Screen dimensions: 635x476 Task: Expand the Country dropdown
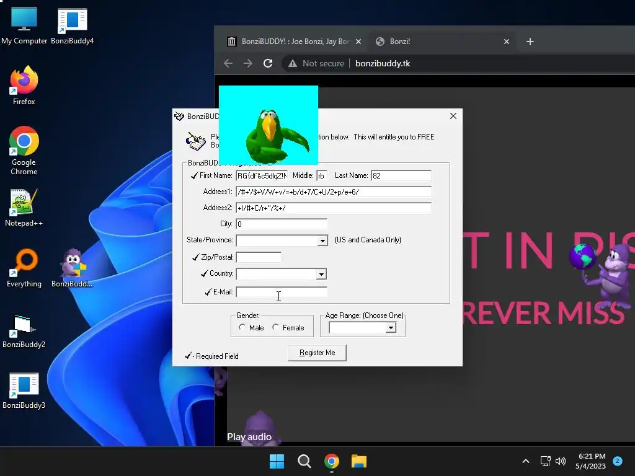tap(321, 274)
